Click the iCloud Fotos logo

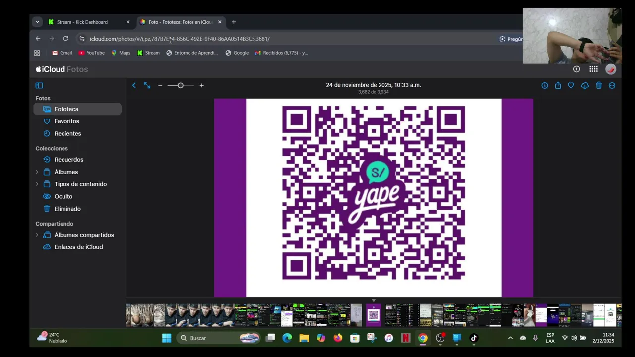pyautogui.click(x=62, y=69)
